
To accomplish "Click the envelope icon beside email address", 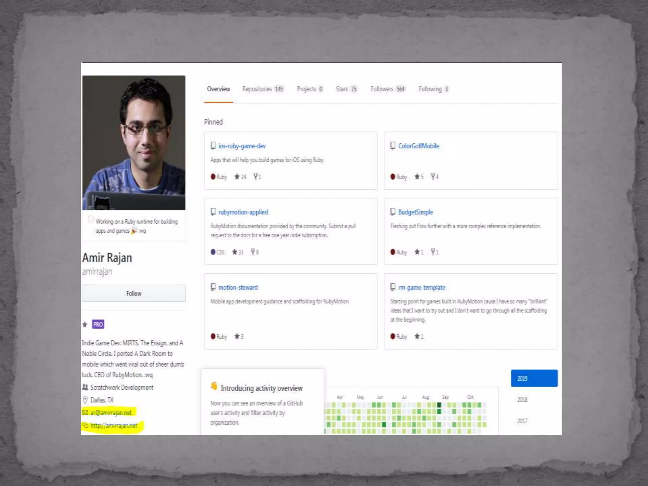I will pos(85,413).
